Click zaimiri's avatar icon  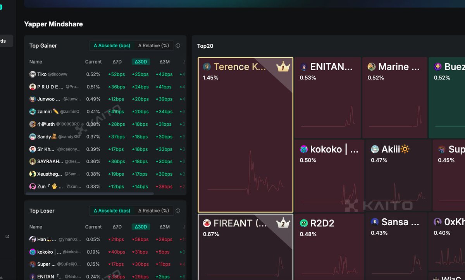point(33,111)
